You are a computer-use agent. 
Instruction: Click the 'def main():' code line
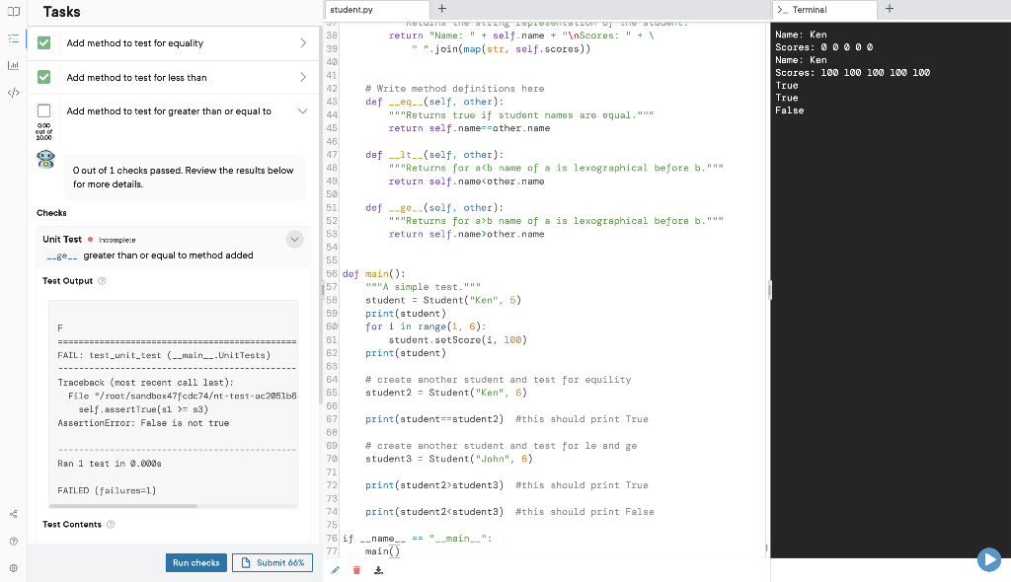(x=373, y=274)
